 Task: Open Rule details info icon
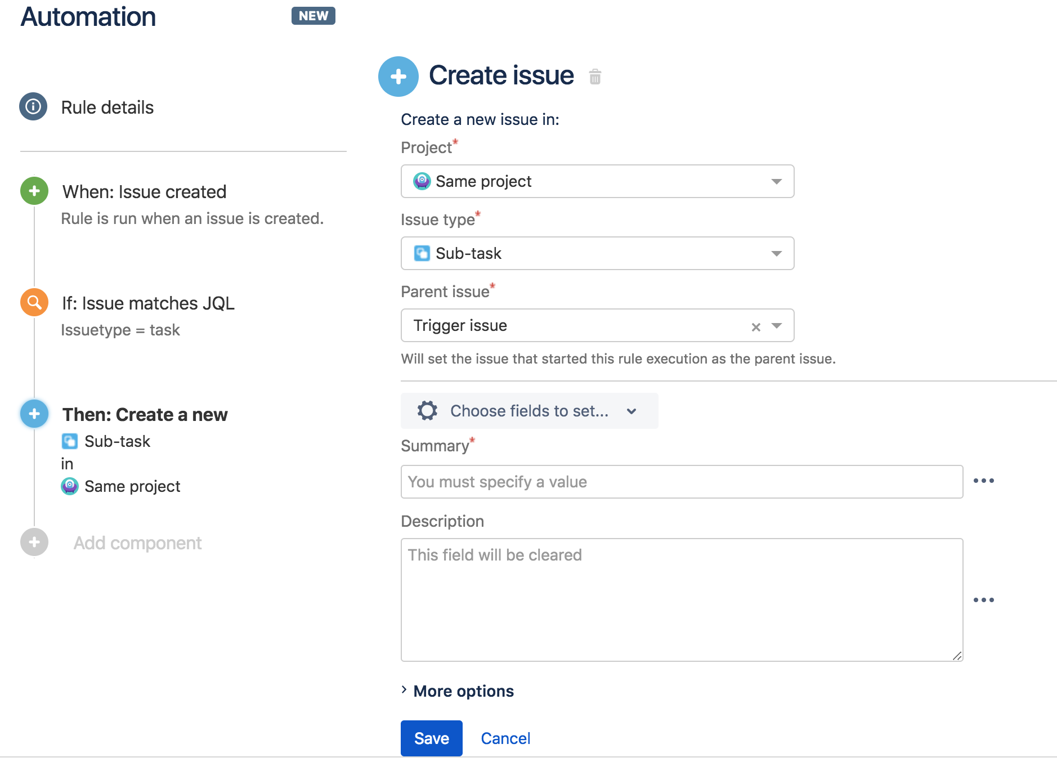pyautogui.click(x=33, y=106)
